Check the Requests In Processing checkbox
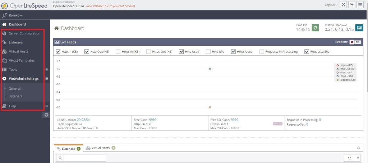The image size is (368, 163). (262, 52)
